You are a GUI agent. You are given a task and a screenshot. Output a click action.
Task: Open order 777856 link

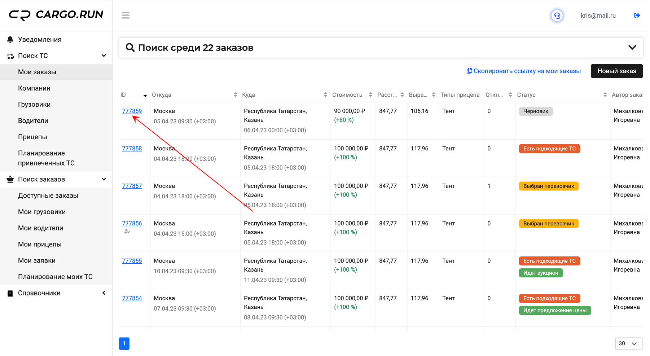[132, 223]
